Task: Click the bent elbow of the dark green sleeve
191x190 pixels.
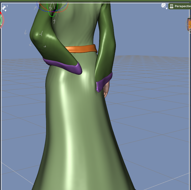Action: pyautogui.click(x=37, y=35)
